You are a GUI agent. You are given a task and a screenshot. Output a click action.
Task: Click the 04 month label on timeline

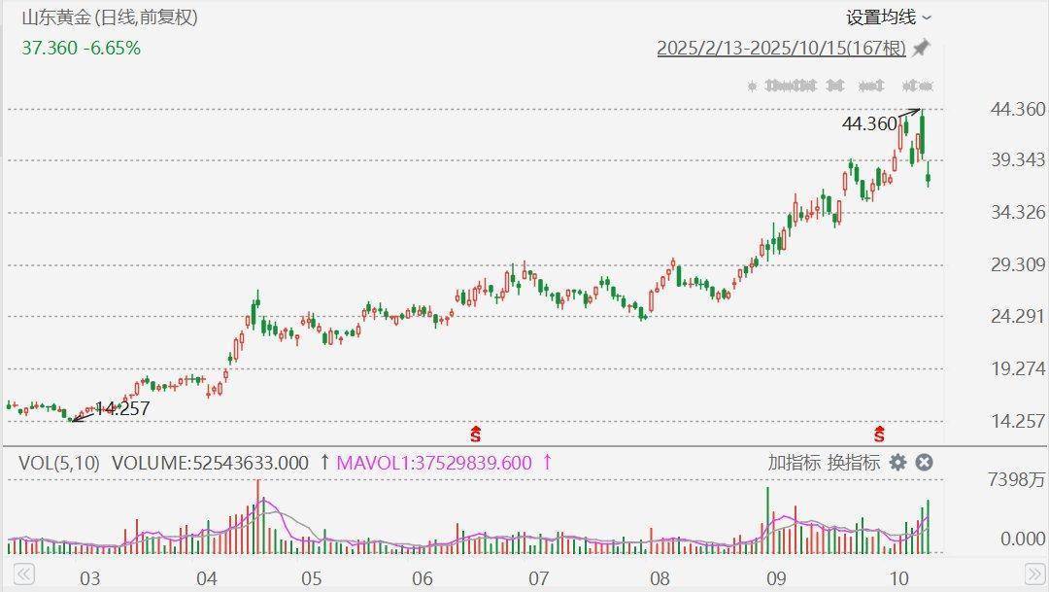[x=206, y=579]
